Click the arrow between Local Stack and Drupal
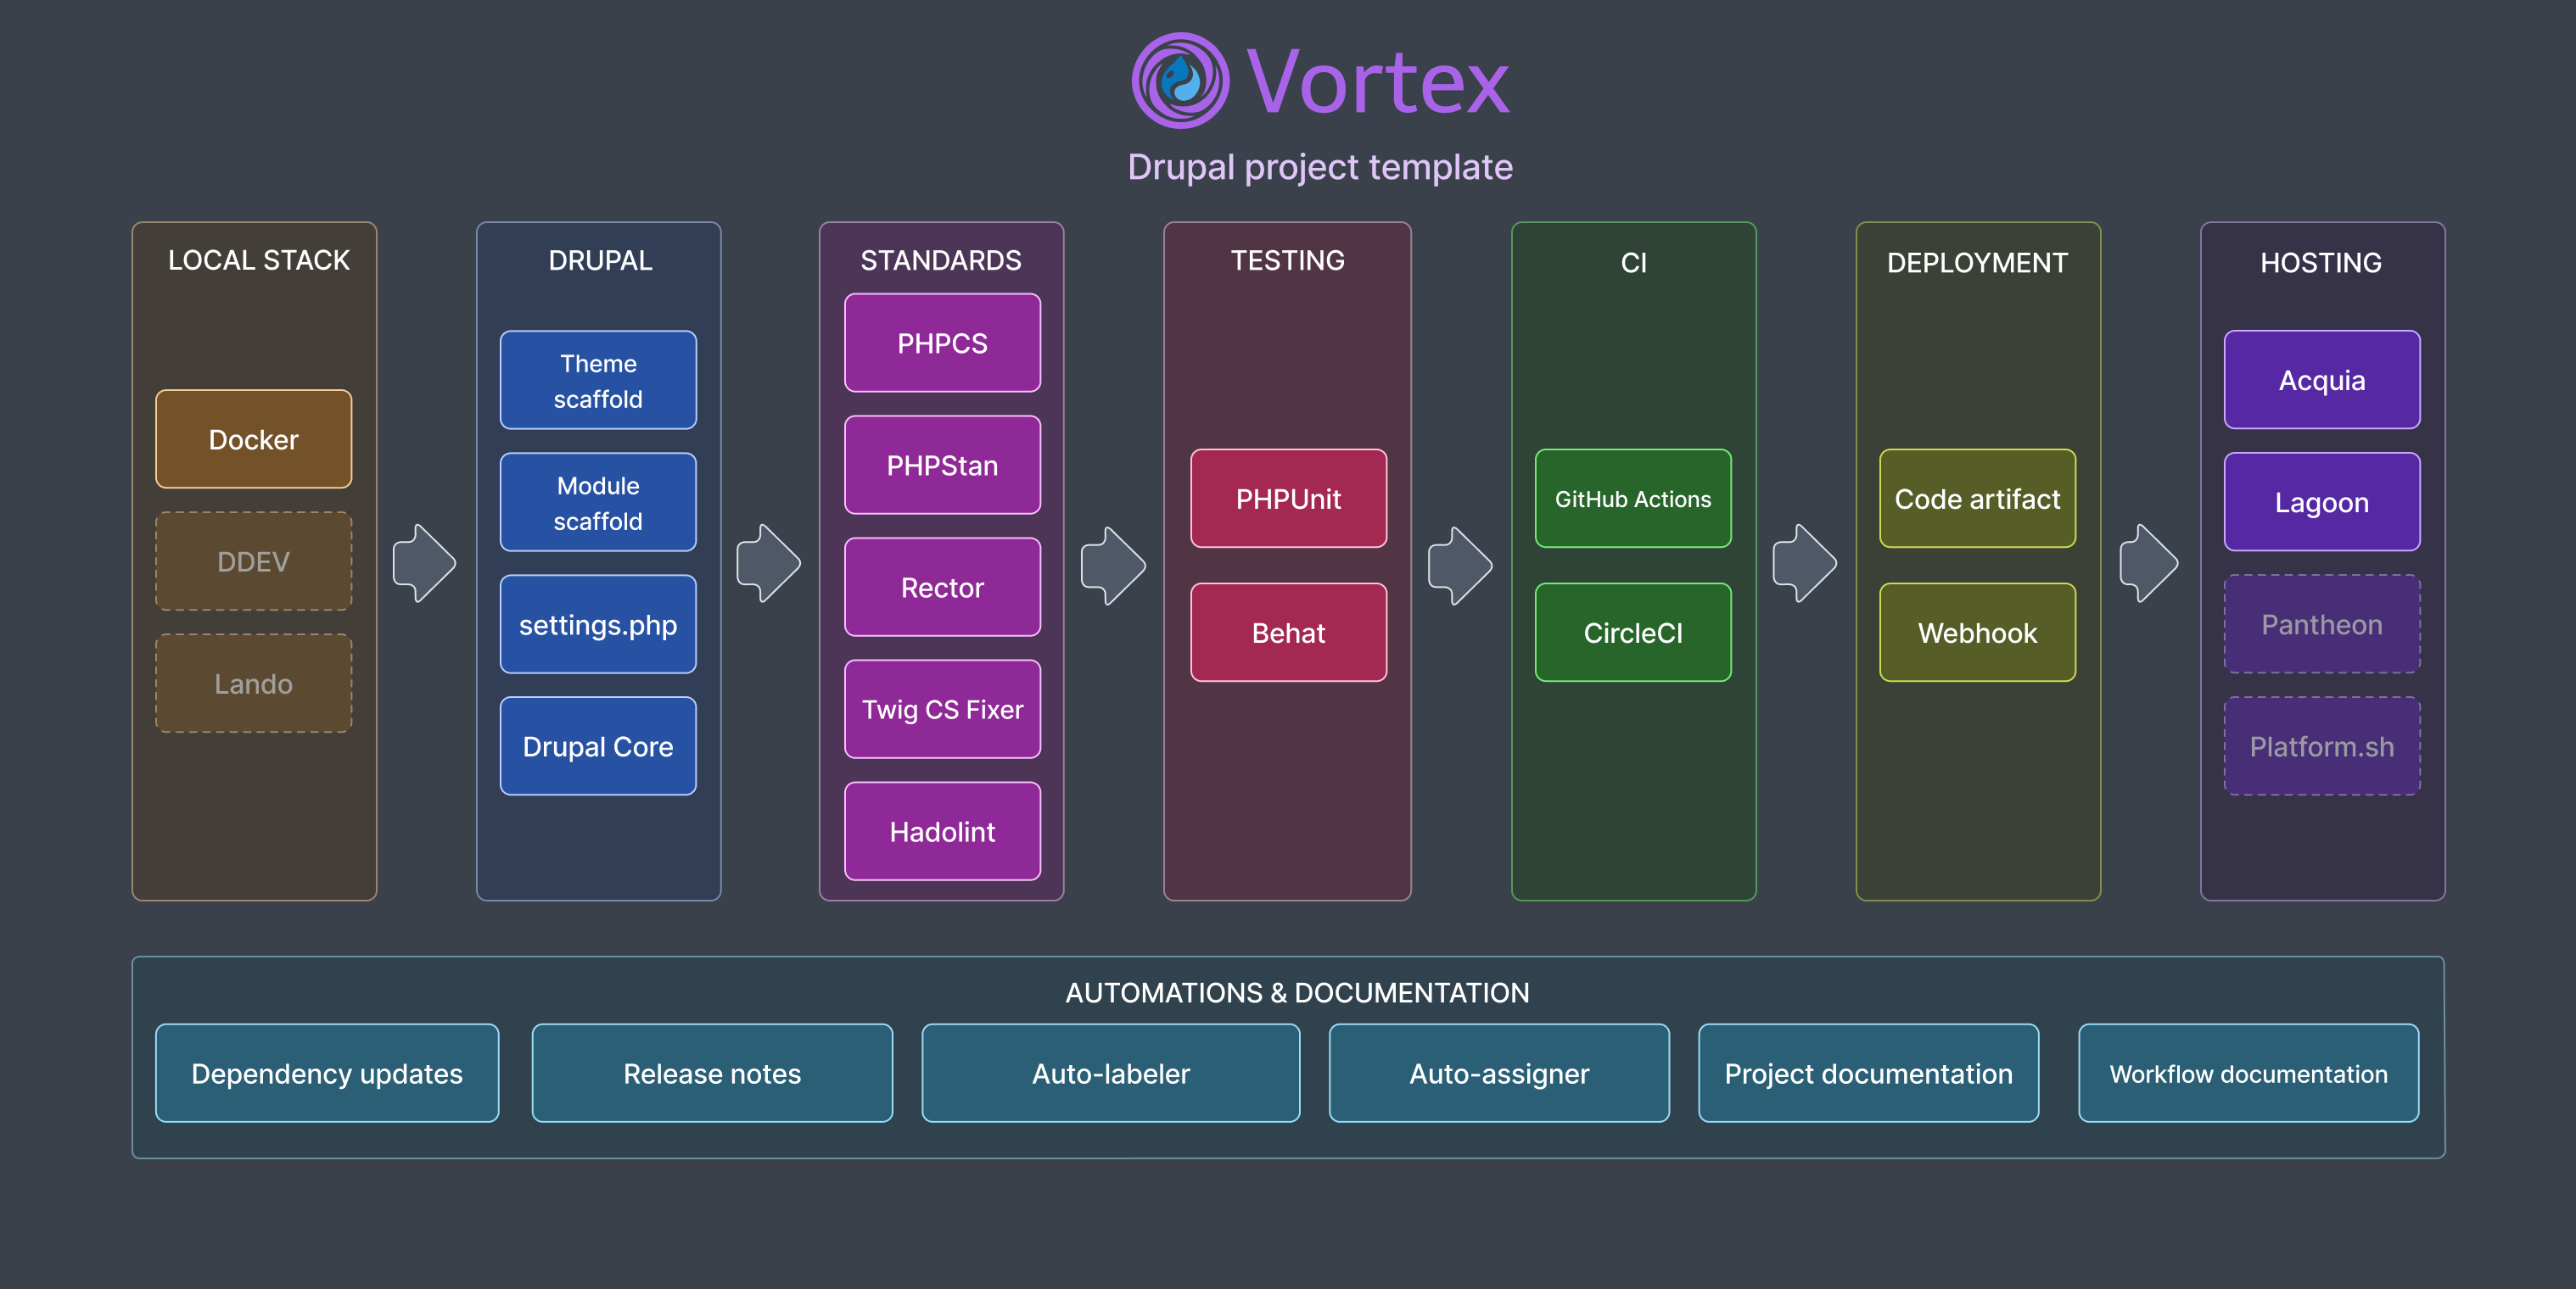This screenshot has width=2576, height=1289. [x=424, y=564]
